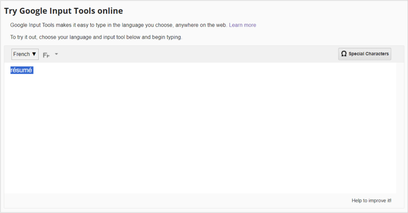Click the highlighted word résumé

pos(21,70)
